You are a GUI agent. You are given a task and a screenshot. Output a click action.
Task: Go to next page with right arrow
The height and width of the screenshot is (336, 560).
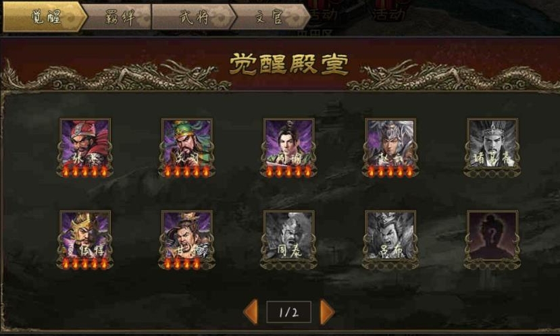(327, 312)
